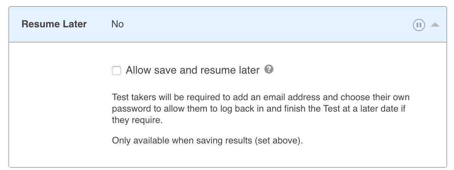Click the word "Later" in the header title
This screenshot has height=170, width=454.
75,25
